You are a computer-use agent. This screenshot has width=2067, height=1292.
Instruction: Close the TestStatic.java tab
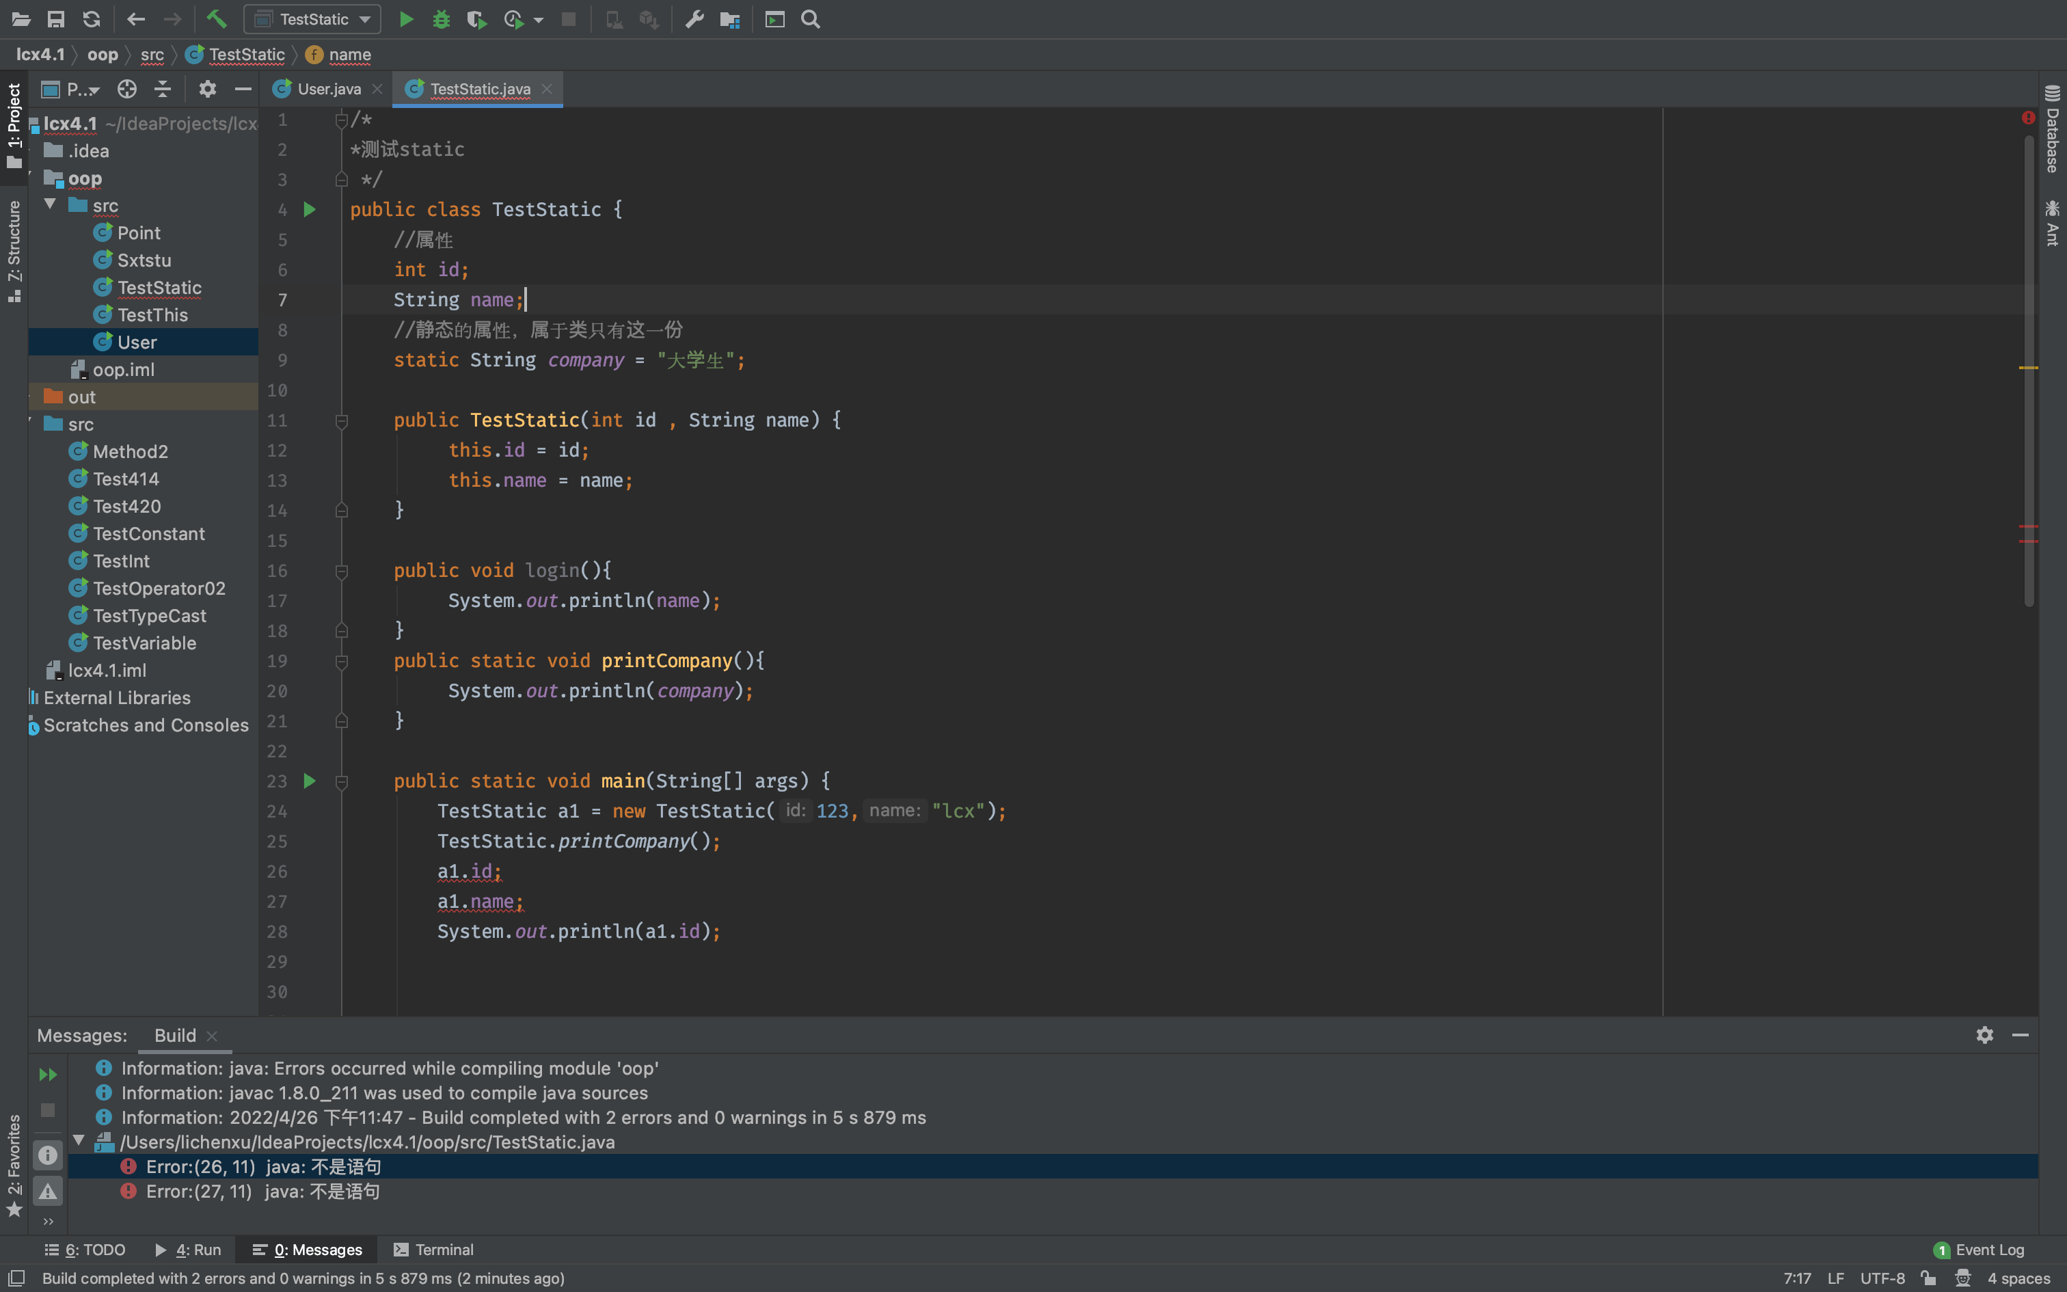tap(547, 89)
